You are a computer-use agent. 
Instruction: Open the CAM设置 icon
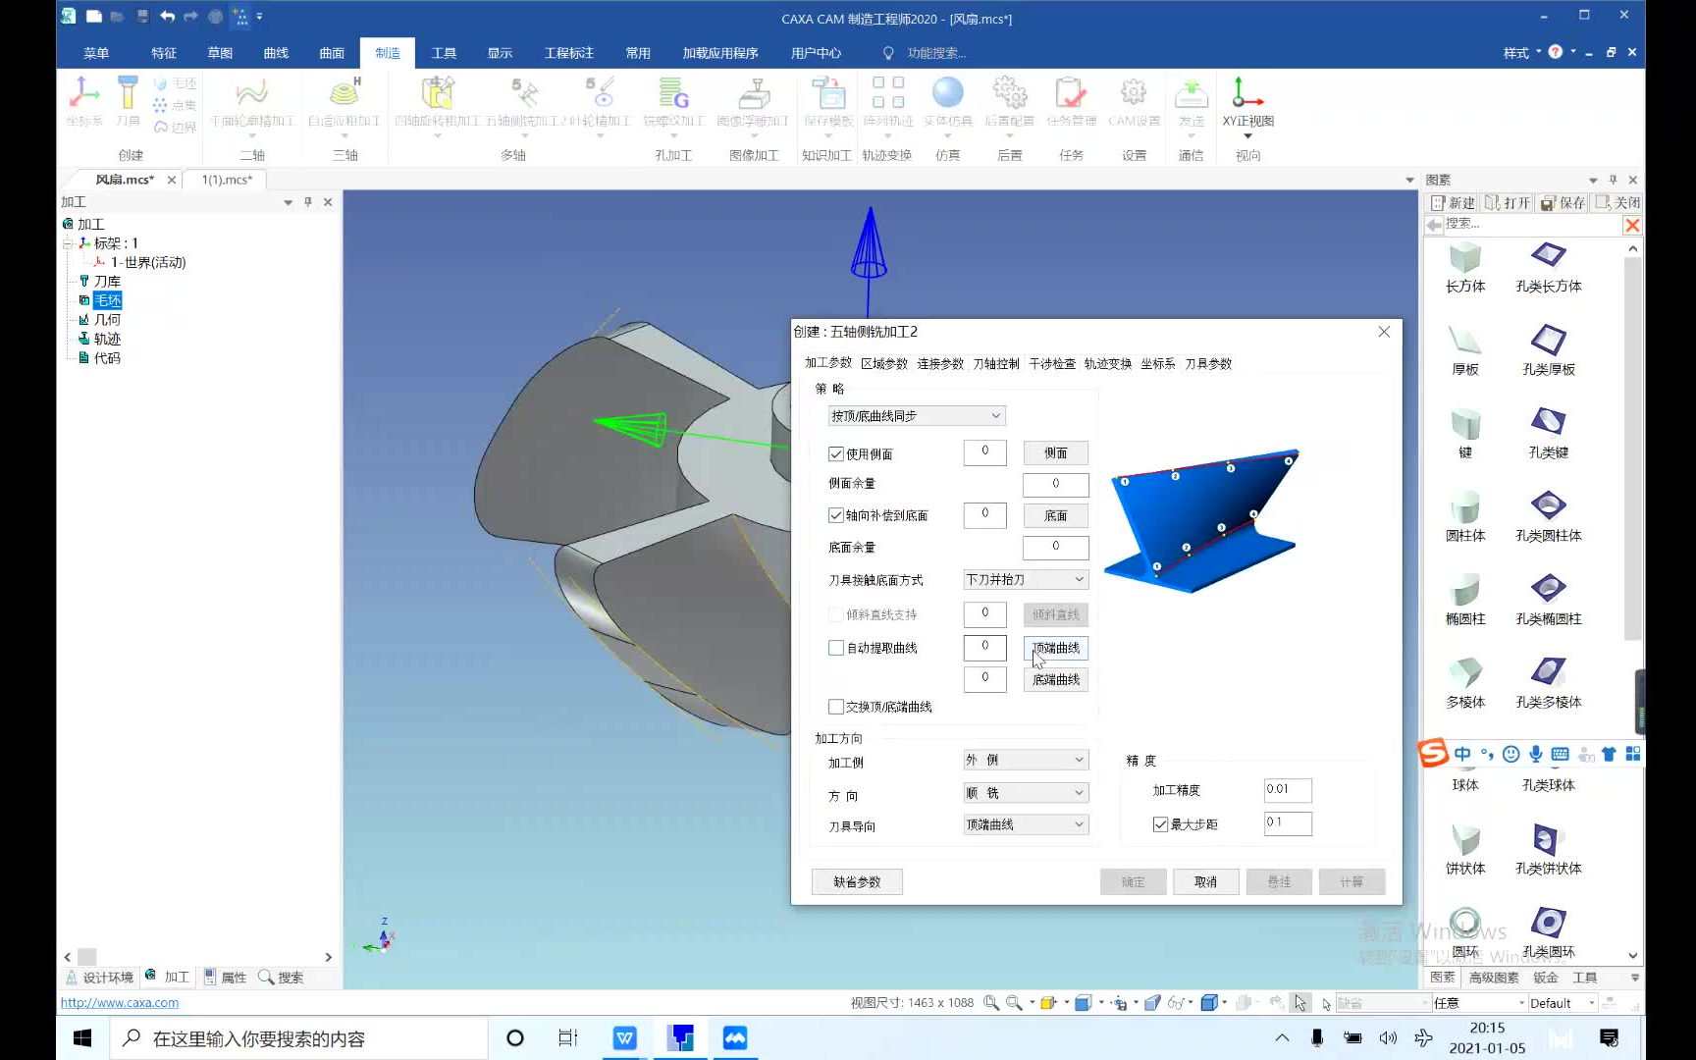[1134, 102]
